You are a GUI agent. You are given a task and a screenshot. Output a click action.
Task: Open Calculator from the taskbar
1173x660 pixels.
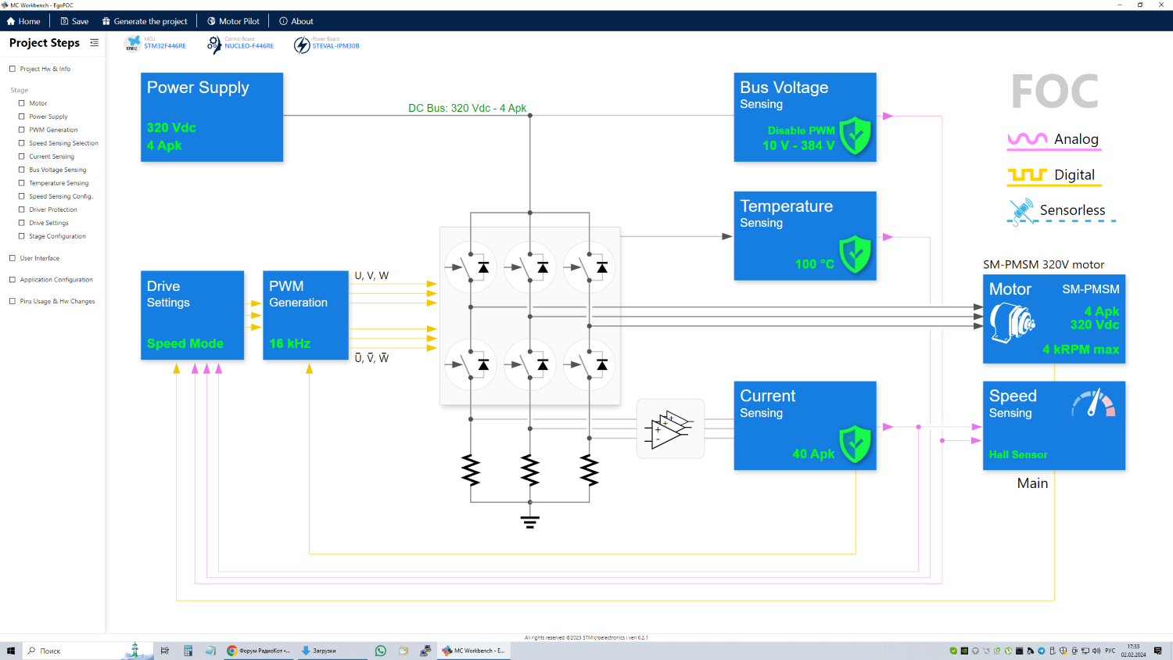coord(188,651)
